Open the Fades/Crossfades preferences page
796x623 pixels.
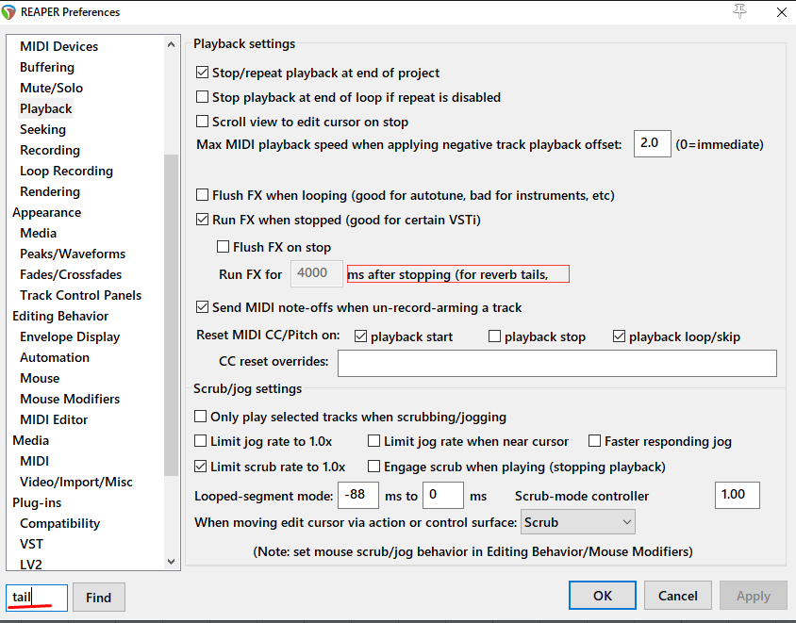pyautogui.click(x=71, y=274)
